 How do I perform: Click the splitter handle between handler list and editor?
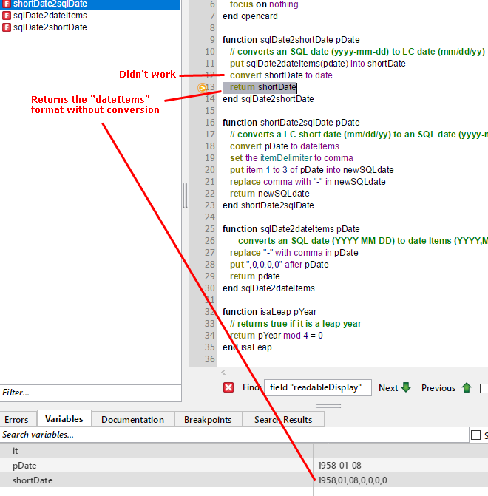click(185, 195)
